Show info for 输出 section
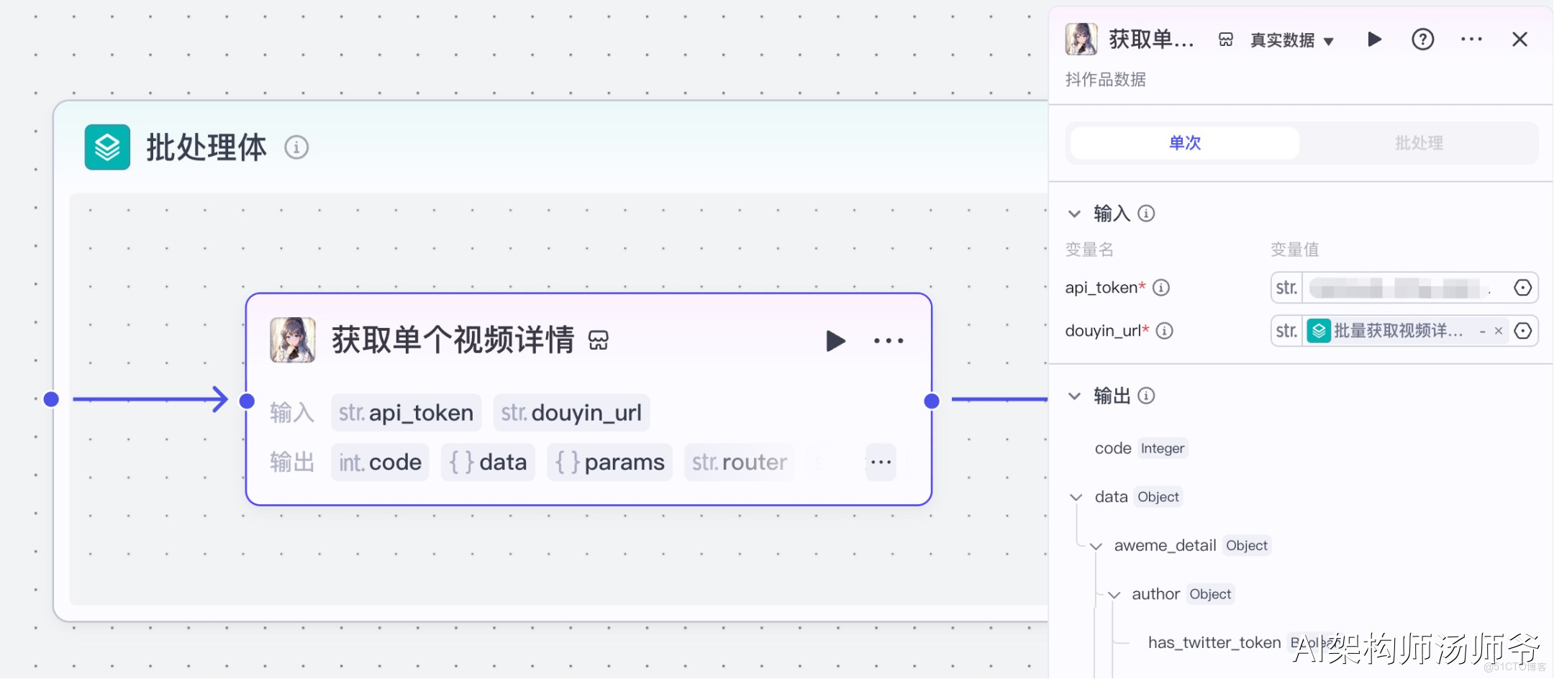Viewport: 1554px width, 679px height. coord(1146,396)
